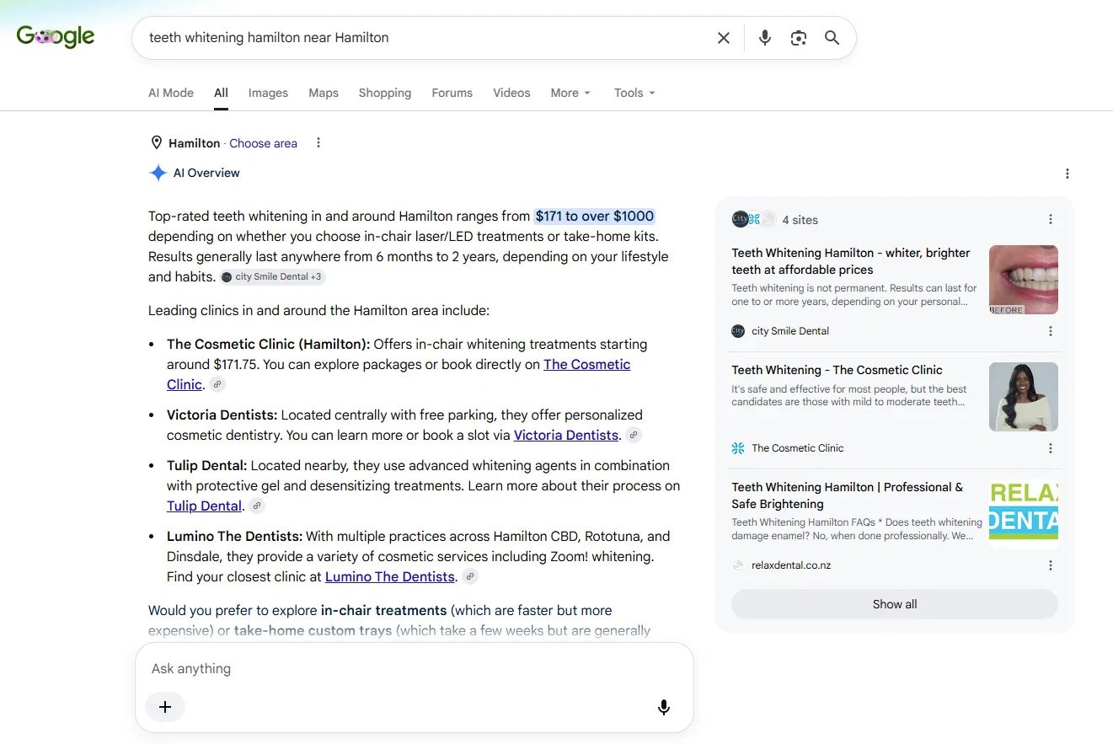Click source link icon after The Cosmetic Clinic
Viewport: 1113px width, 744px height.
point(217,384)
